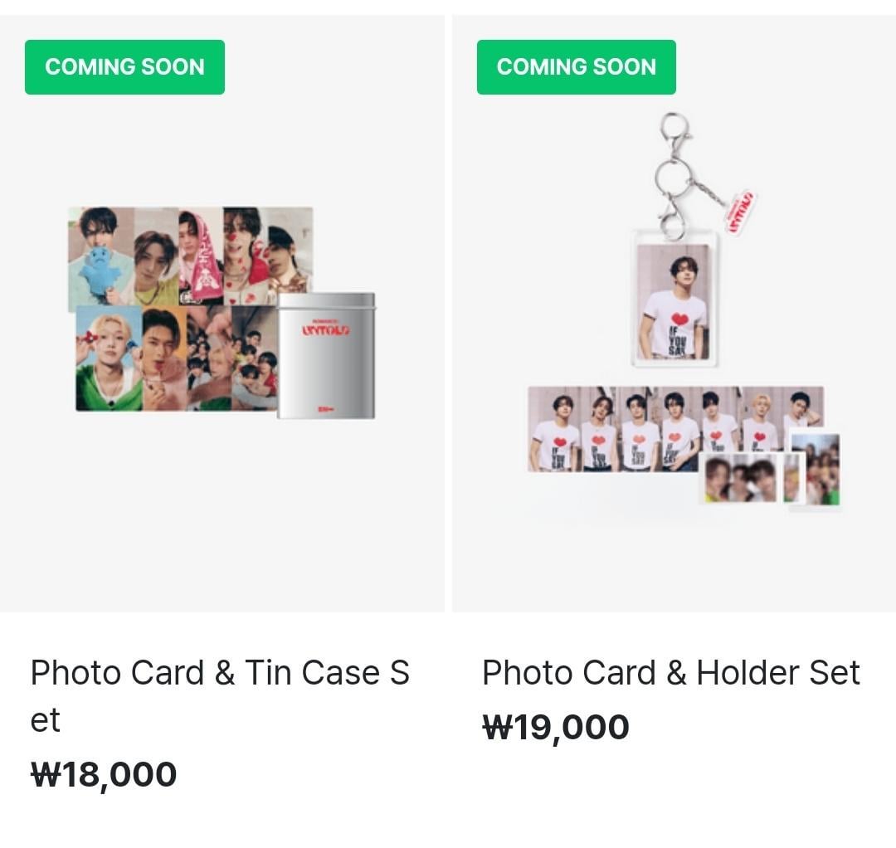Click the keyring clasp on holder

(x=675, y=174)
